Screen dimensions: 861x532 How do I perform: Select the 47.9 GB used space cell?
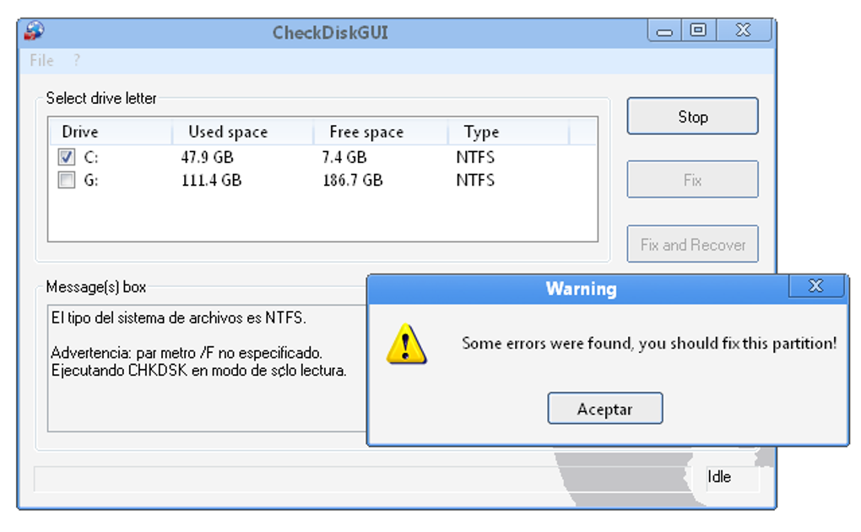click(207, 158)
